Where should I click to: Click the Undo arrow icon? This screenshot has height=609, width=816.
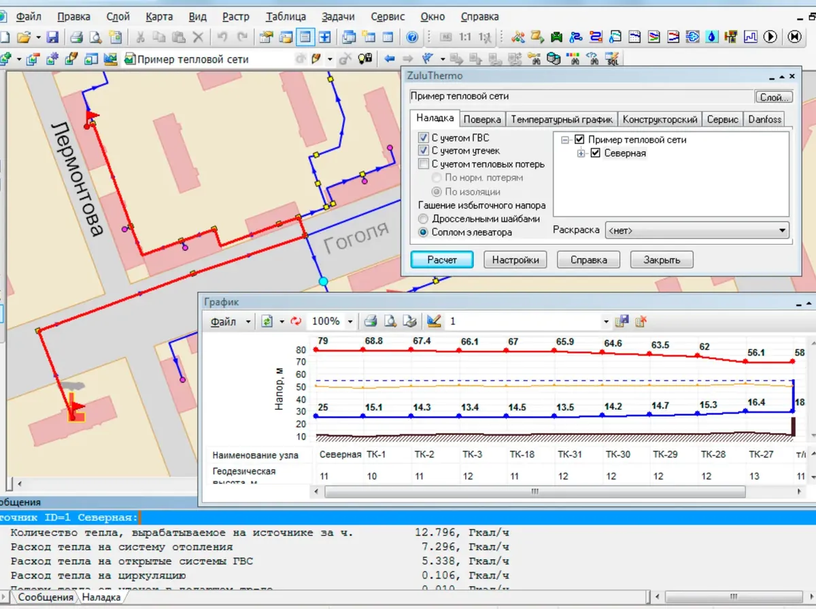click(x=222, y=37)
